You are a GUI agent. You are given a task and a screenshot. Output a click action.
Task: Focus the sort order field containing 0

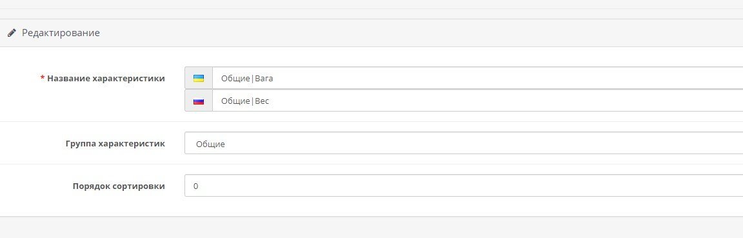pos(464,186)
